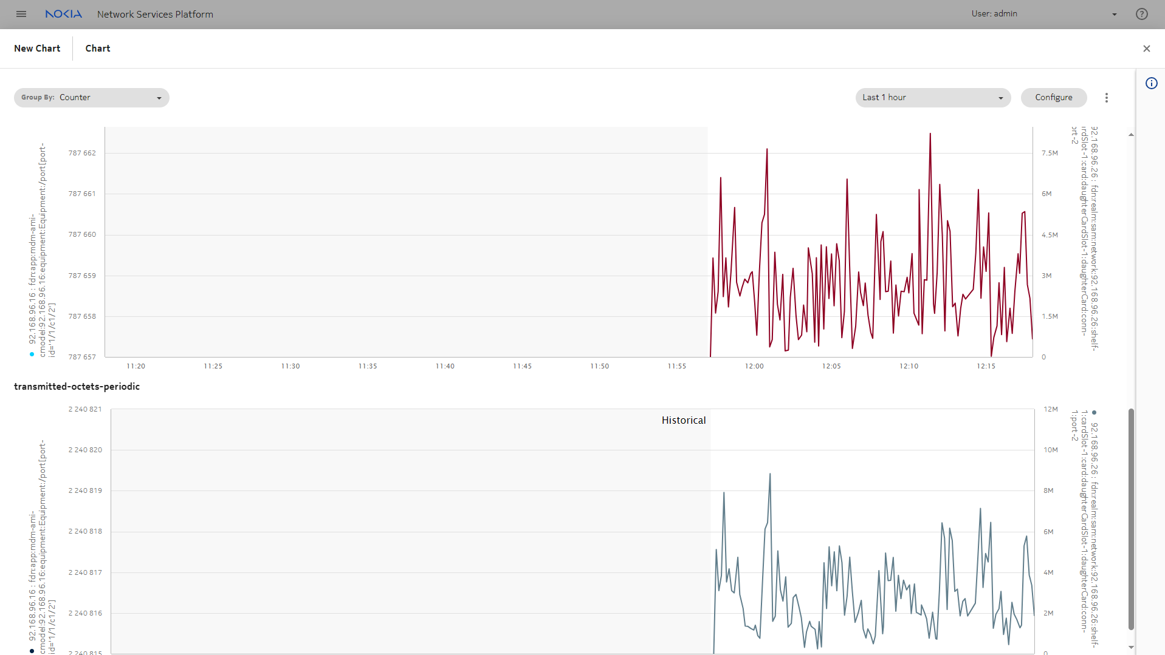This screenshot has height=655, width=1165.
Task: Click the Nokia logo
Action: (x=63, y=14)
